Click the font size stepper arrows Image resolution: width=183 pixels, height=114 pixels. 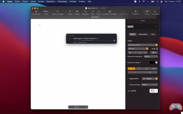[157, 49]
